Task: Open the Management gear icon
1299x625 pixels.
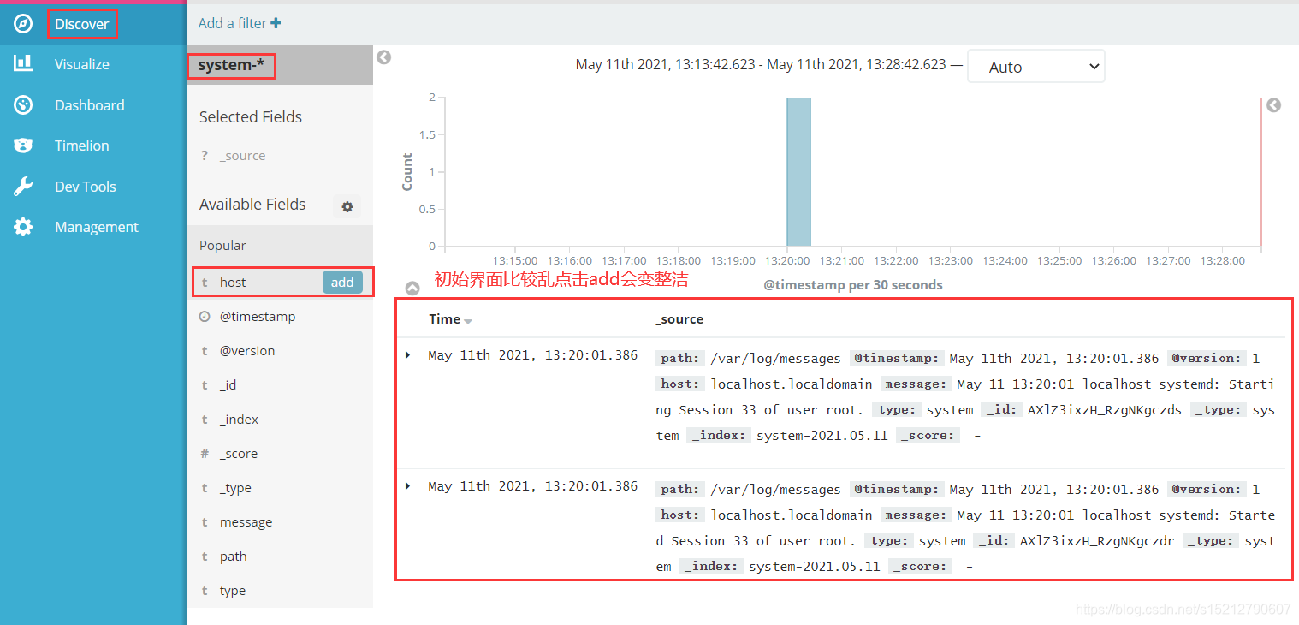Action: 23,227
